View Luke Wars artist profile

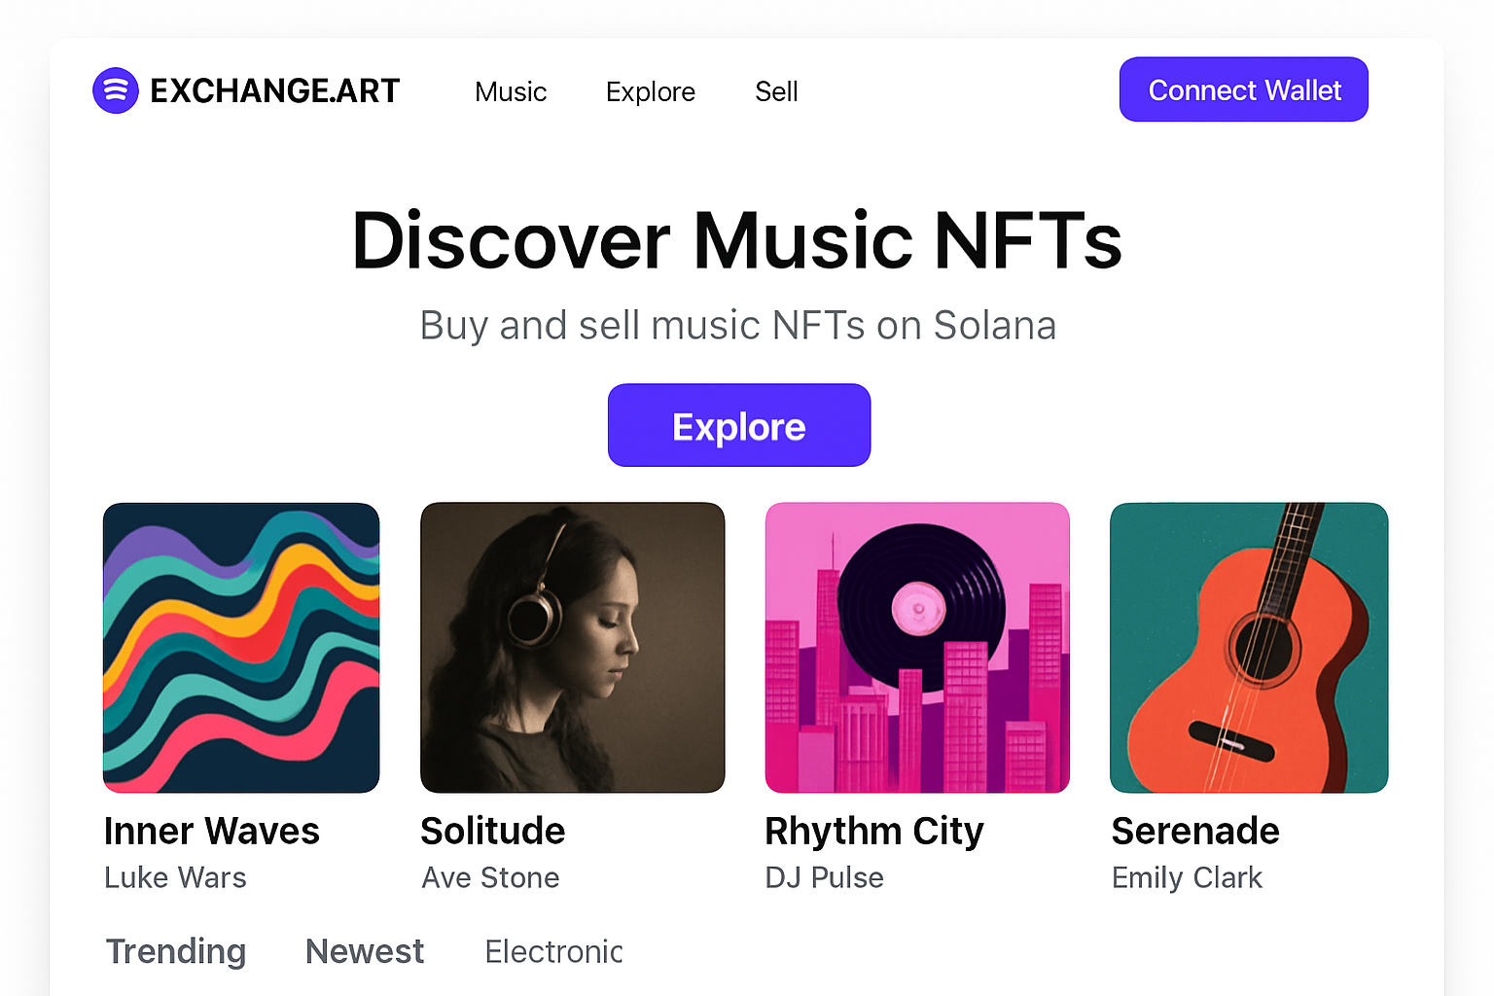(x=175, y=877)
